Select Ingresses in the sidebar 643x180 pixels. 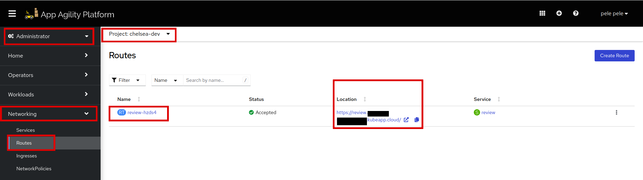26,156
